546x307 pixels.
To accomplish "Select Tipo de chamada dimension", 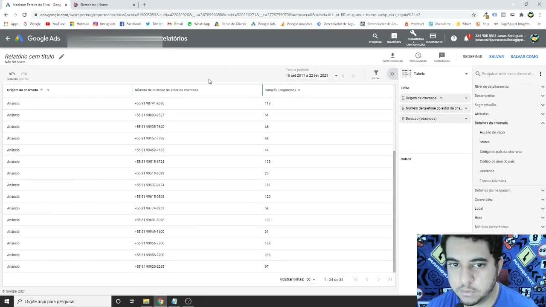I will click(x=493, y=181).
